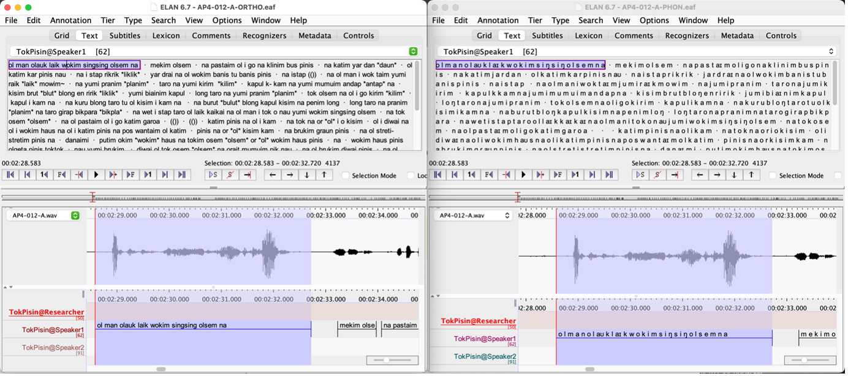
Task: Adjust timeline zoom slider in ORTHO window
Action: 392,360
